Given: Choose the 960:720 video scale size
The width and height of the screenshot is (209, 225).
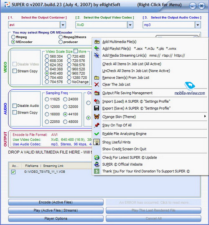Looking at the screenshot, I should (69, 73).
